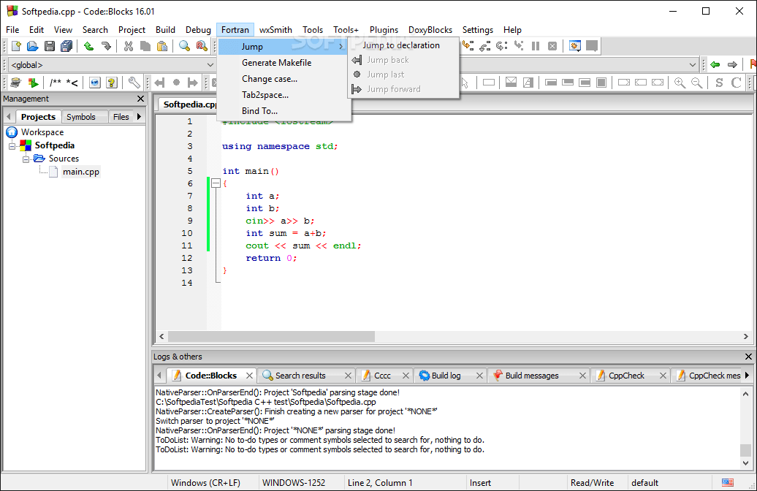
Task: Open the function list dropdown arrow
Action: pyautogui.click(x=692, y=65)
